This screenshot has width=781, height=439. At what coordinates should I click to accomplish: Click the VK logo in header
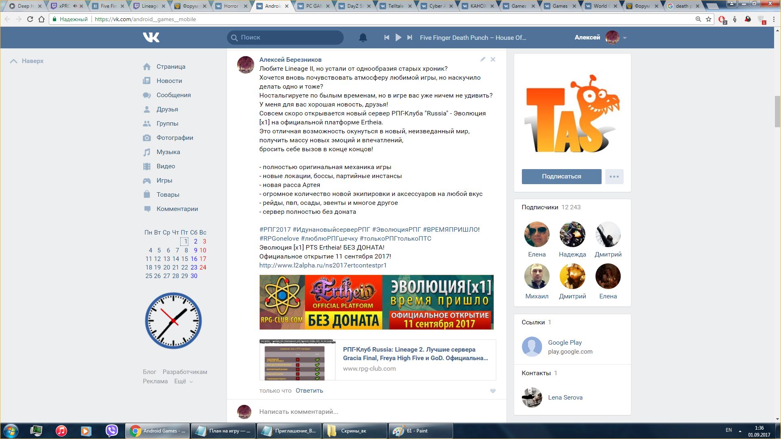click(x=151, y=37)
